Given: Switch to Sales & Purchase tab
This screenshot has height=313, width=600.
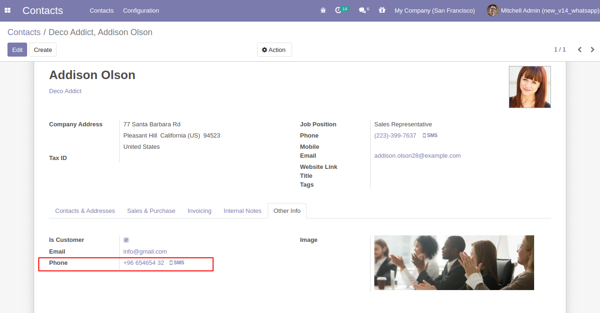Looking at the screenshot, I should coord(151,211).
